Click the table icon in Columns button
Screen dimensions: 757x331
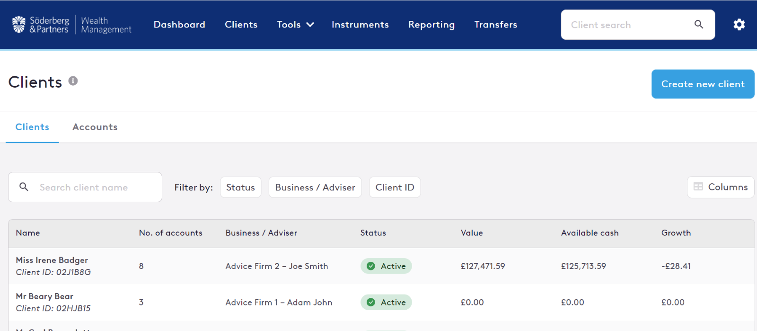click(698, 187)
